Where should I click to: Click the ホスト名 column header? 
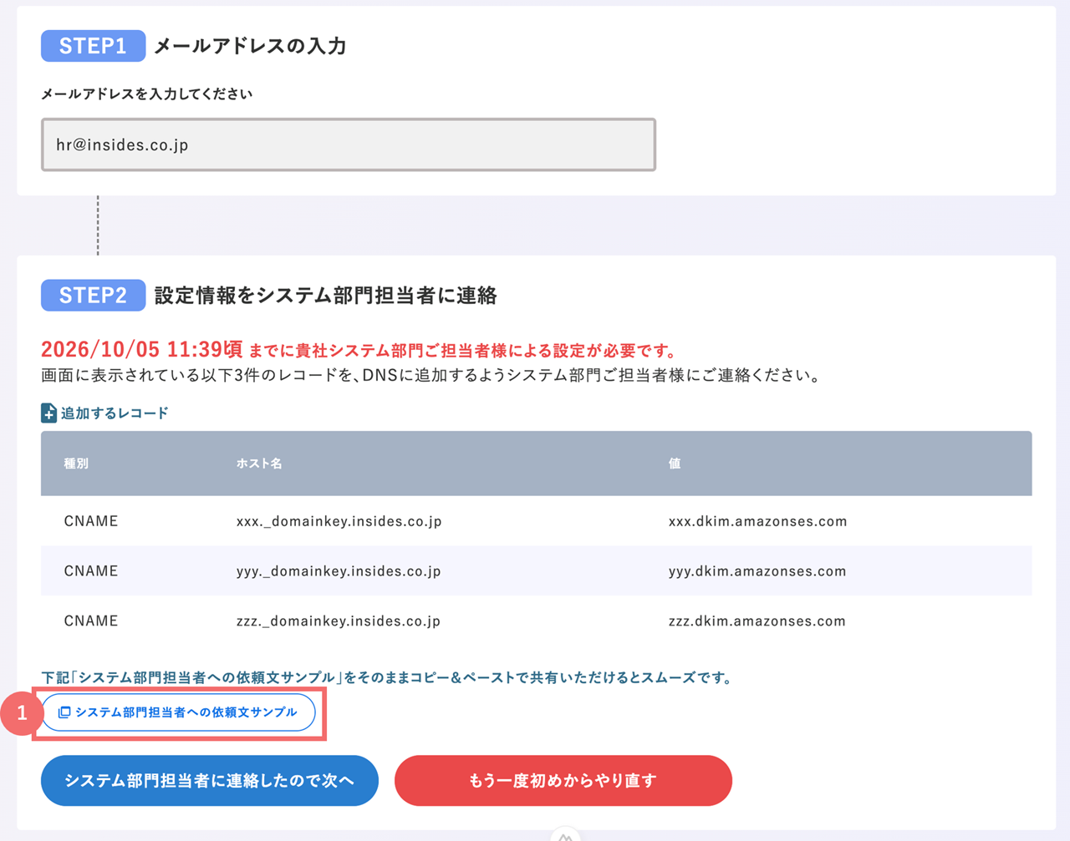coord(259,464)
